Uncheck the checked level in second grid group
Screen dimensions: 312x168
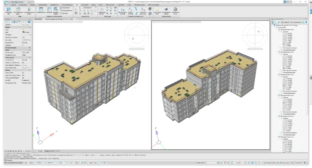(x=284, y=68)
